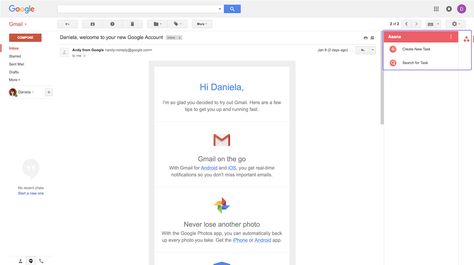Open the print view for this email
The image size is (474, 265).
[365, 37]
